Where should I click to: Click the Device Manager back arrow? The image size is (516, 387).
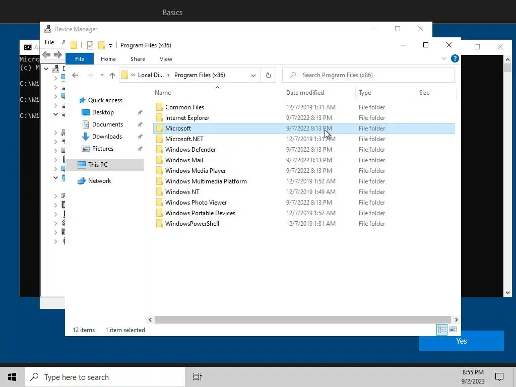[46, 54]
